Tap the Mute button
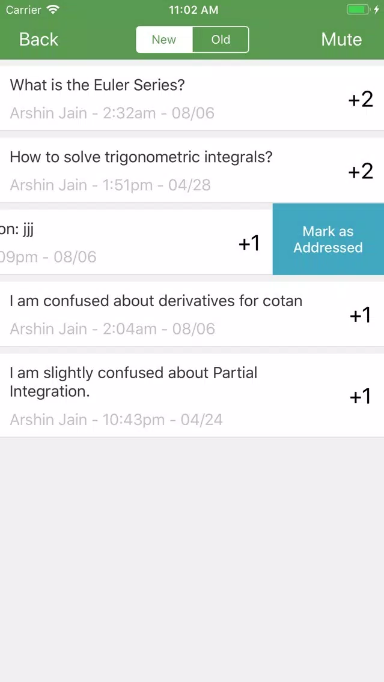 pos(341,40)
